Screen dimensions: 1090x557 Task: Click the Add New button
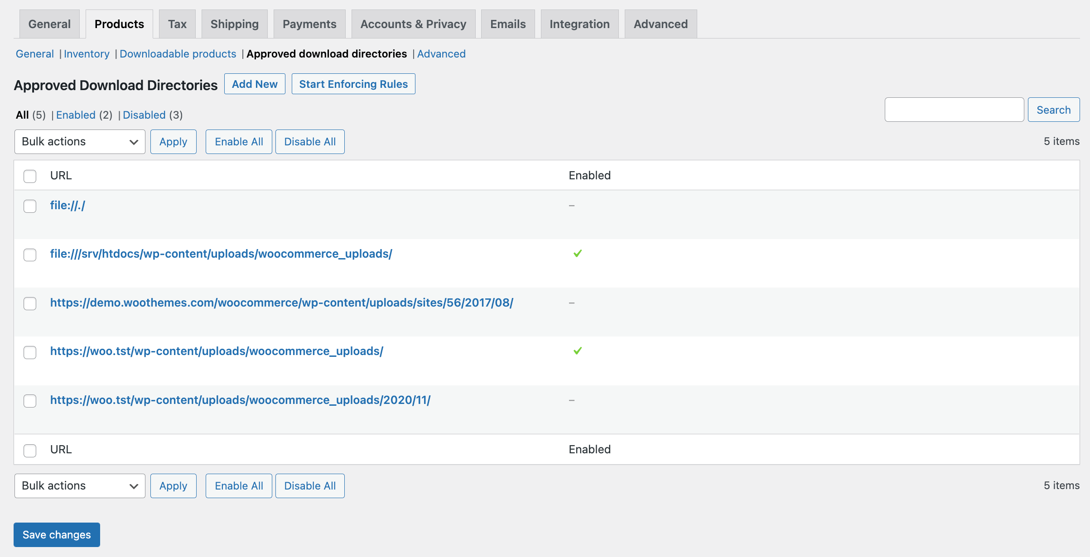[254, 84]
